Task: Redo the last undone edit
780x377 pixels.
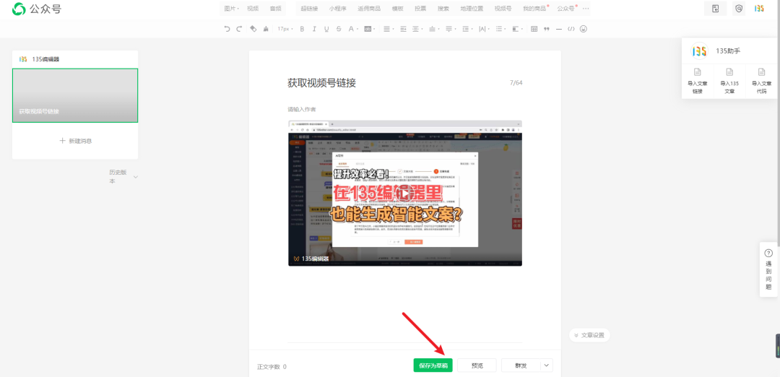Action: pyautogui.click(x=239, y=29)
